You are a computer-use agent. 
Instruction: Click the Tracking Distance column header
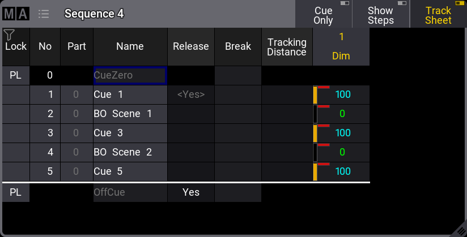tap(287, 46)
